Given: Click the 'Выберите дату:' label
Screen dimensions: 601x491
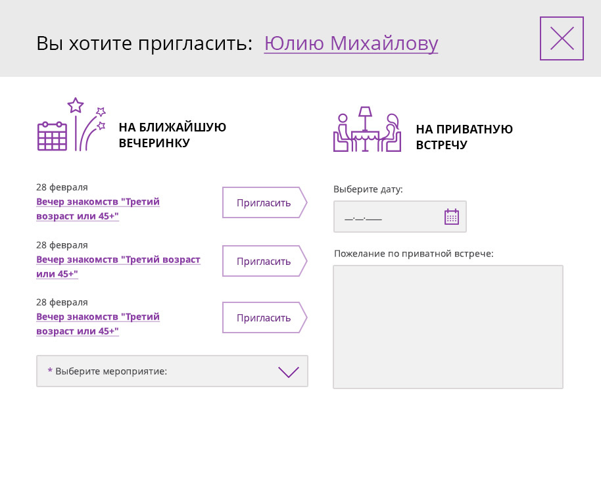Looking at the screenshot, I should pos(368,189).
